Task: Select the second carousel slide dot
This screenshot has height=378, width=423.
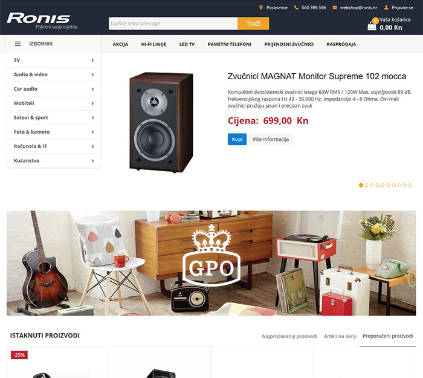Action: coord(366,185)
